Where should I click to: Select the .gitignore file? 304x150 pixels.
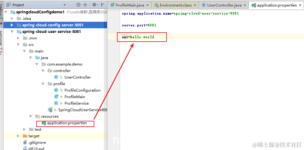point(37,143)
